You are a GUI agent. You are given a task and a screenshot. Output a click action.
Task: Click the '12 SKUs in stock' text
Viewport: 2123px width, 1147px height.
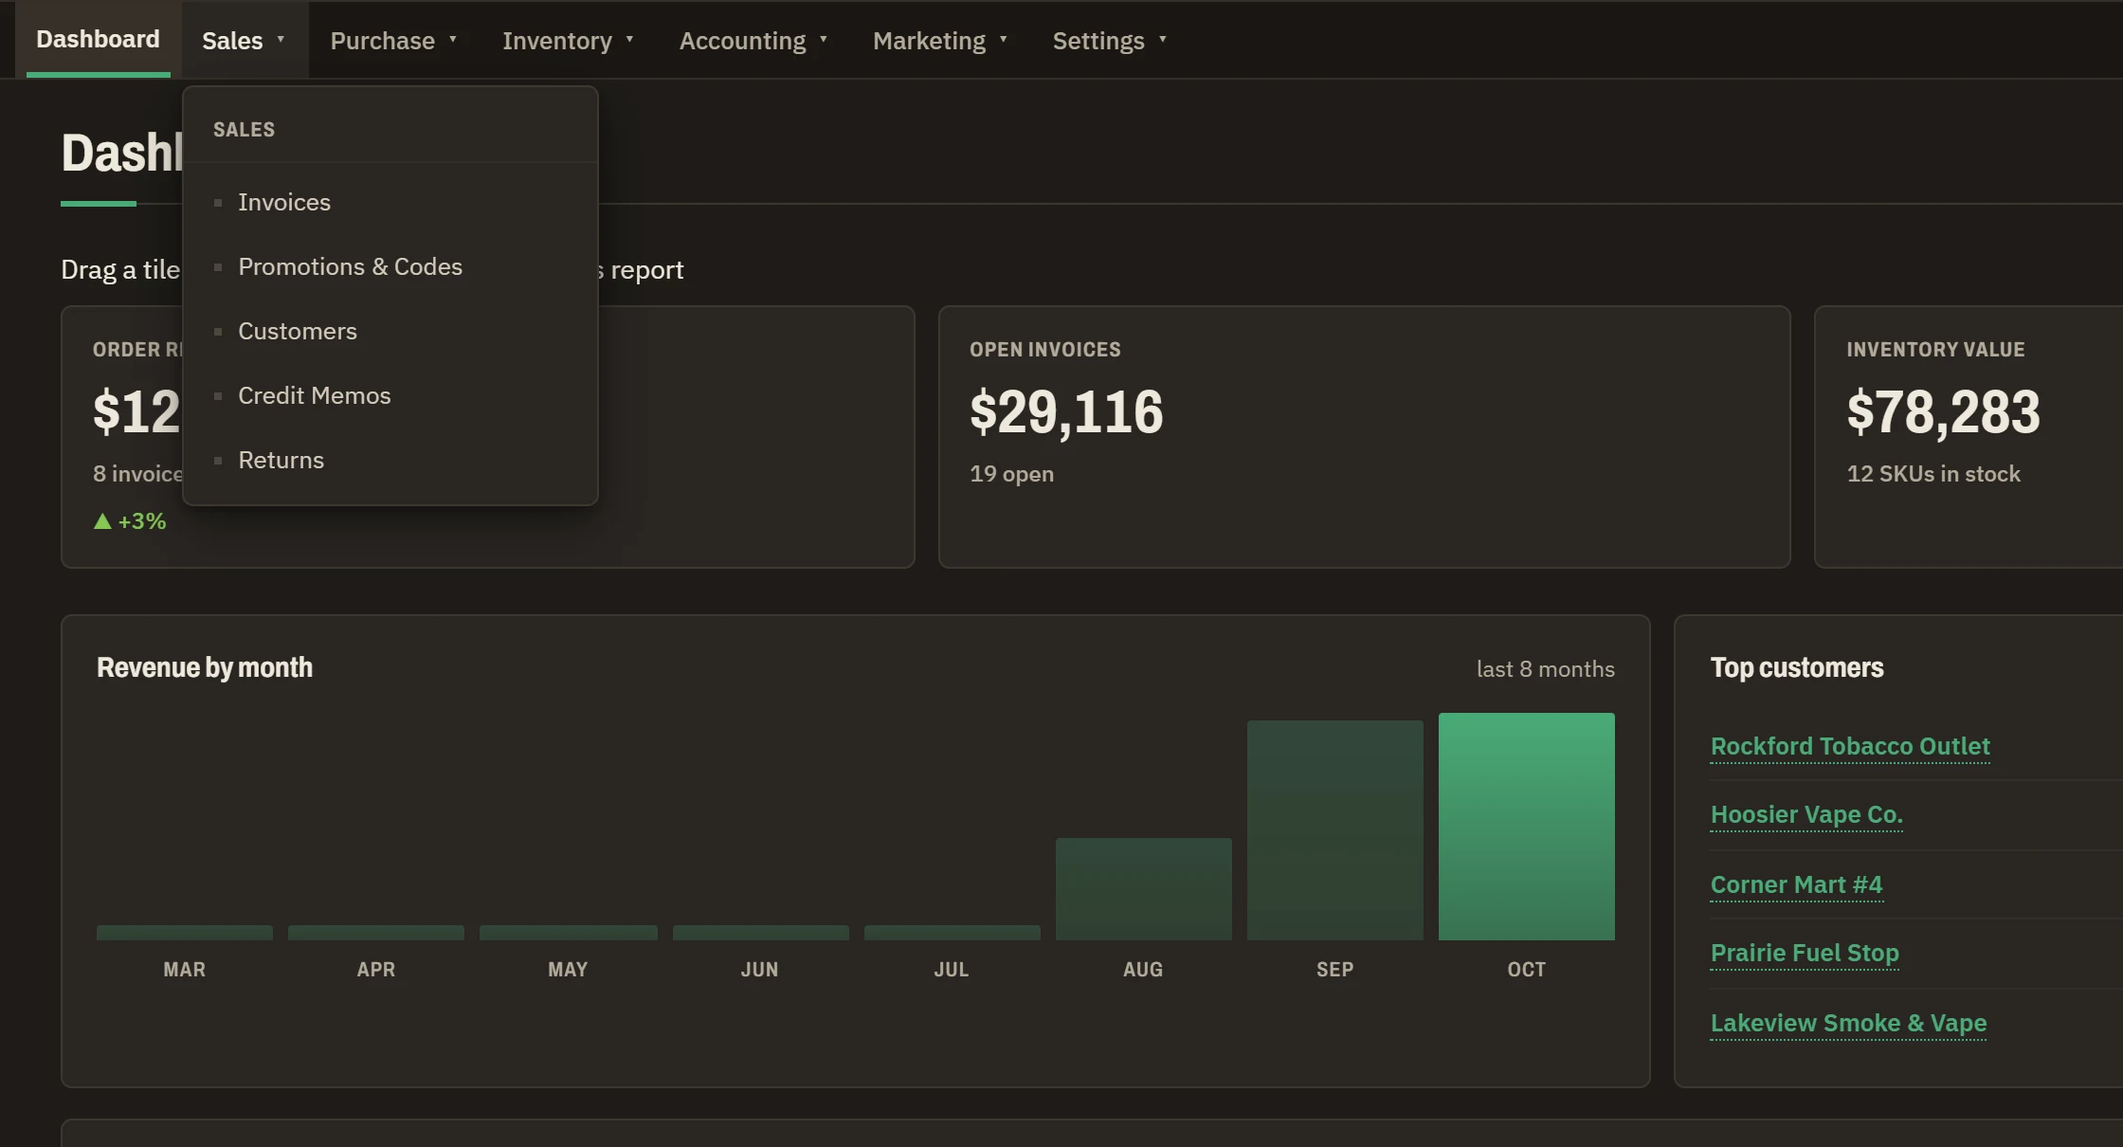pyautogui.click(x=1932, y=474)
